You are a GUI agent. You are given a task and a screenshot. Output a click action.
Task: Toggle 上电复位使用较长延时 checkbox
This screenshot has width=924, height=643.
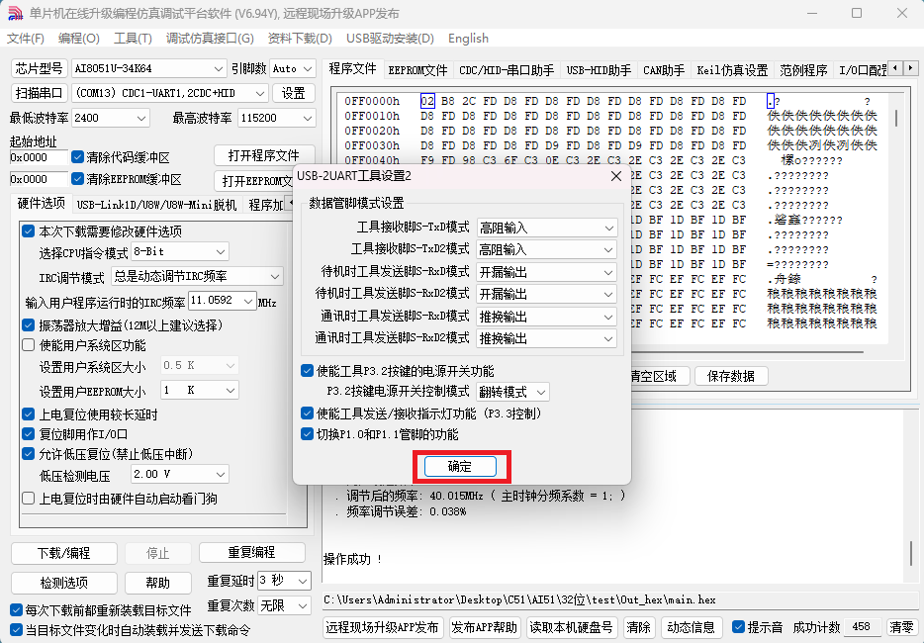(29, 414)
